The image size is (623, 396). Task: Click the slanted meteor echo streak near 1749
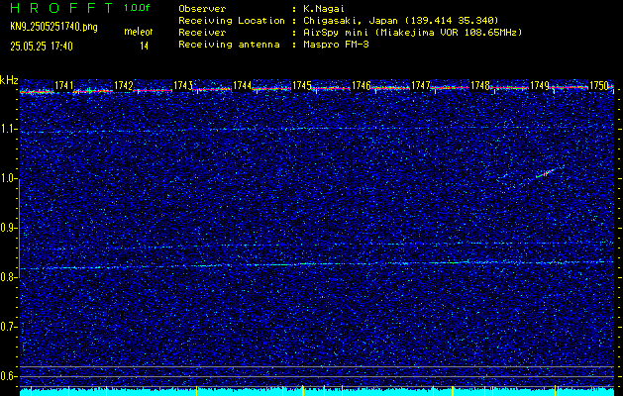(545, 173)
